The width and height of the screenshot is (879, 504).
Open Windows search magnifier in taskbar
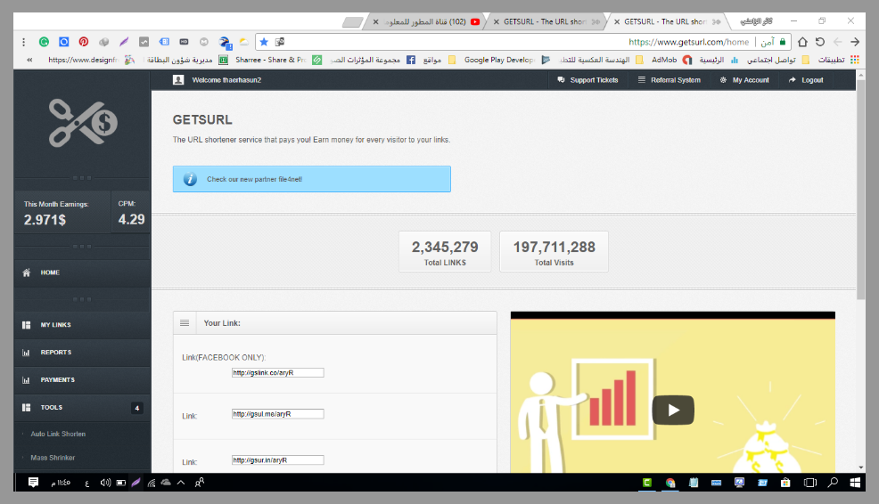click(x=833, y=483)
